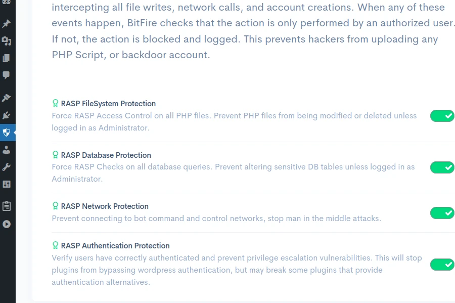Screen dimensions: 455x303
Task: Click the award ribbon icon beside RASP FileSystem Protection
Action: click(56, 103)
